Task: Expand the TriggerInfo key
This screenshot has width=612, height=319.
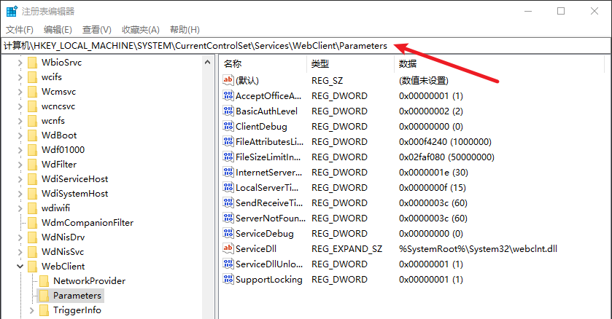Action: [x=31, y=310]
